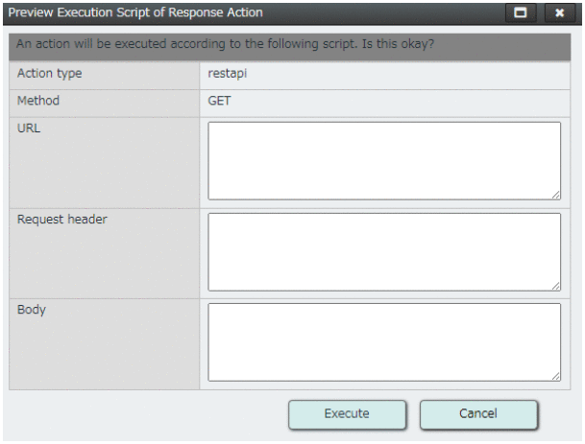The height and width of the screenshot is (444, 585).
Task: Click the Execute button
Action: coord(347,413)
